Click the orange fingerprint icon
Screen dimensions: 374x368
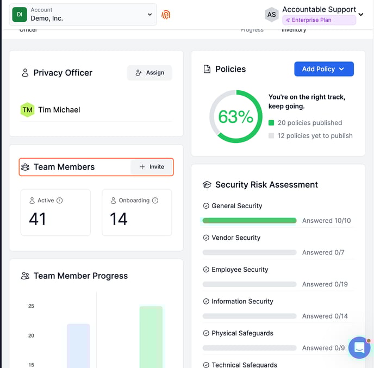click(x=166, y=15)
